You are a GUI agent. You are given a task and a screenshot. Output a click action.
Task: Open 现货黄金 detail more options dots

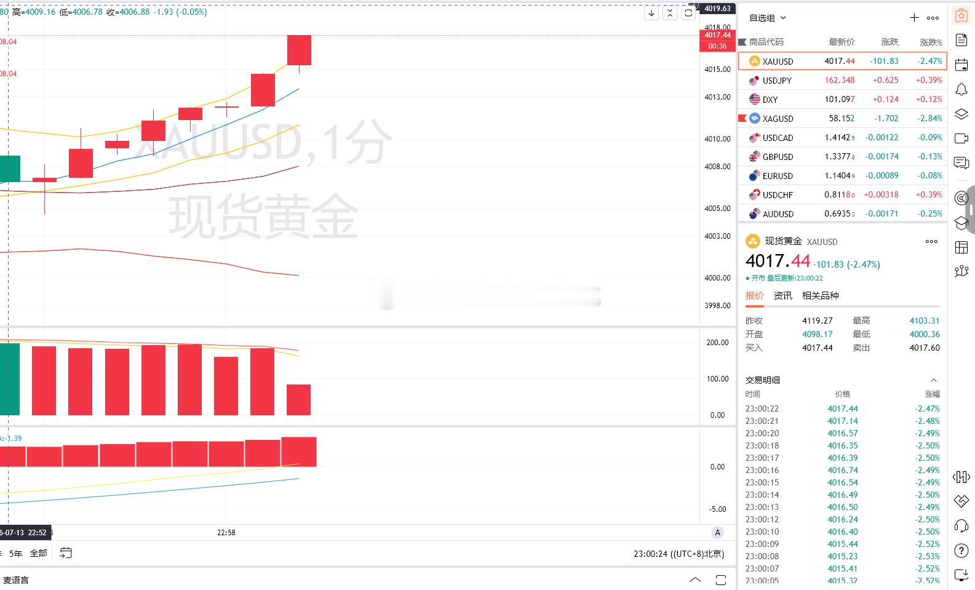pos(931,241)
